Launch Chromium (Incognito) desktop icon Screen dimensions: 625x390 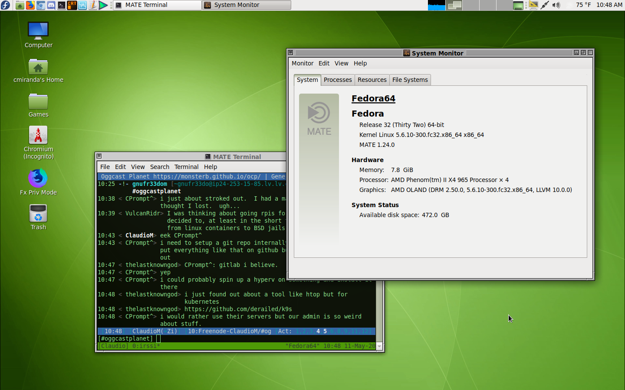[x=38, y=143]
